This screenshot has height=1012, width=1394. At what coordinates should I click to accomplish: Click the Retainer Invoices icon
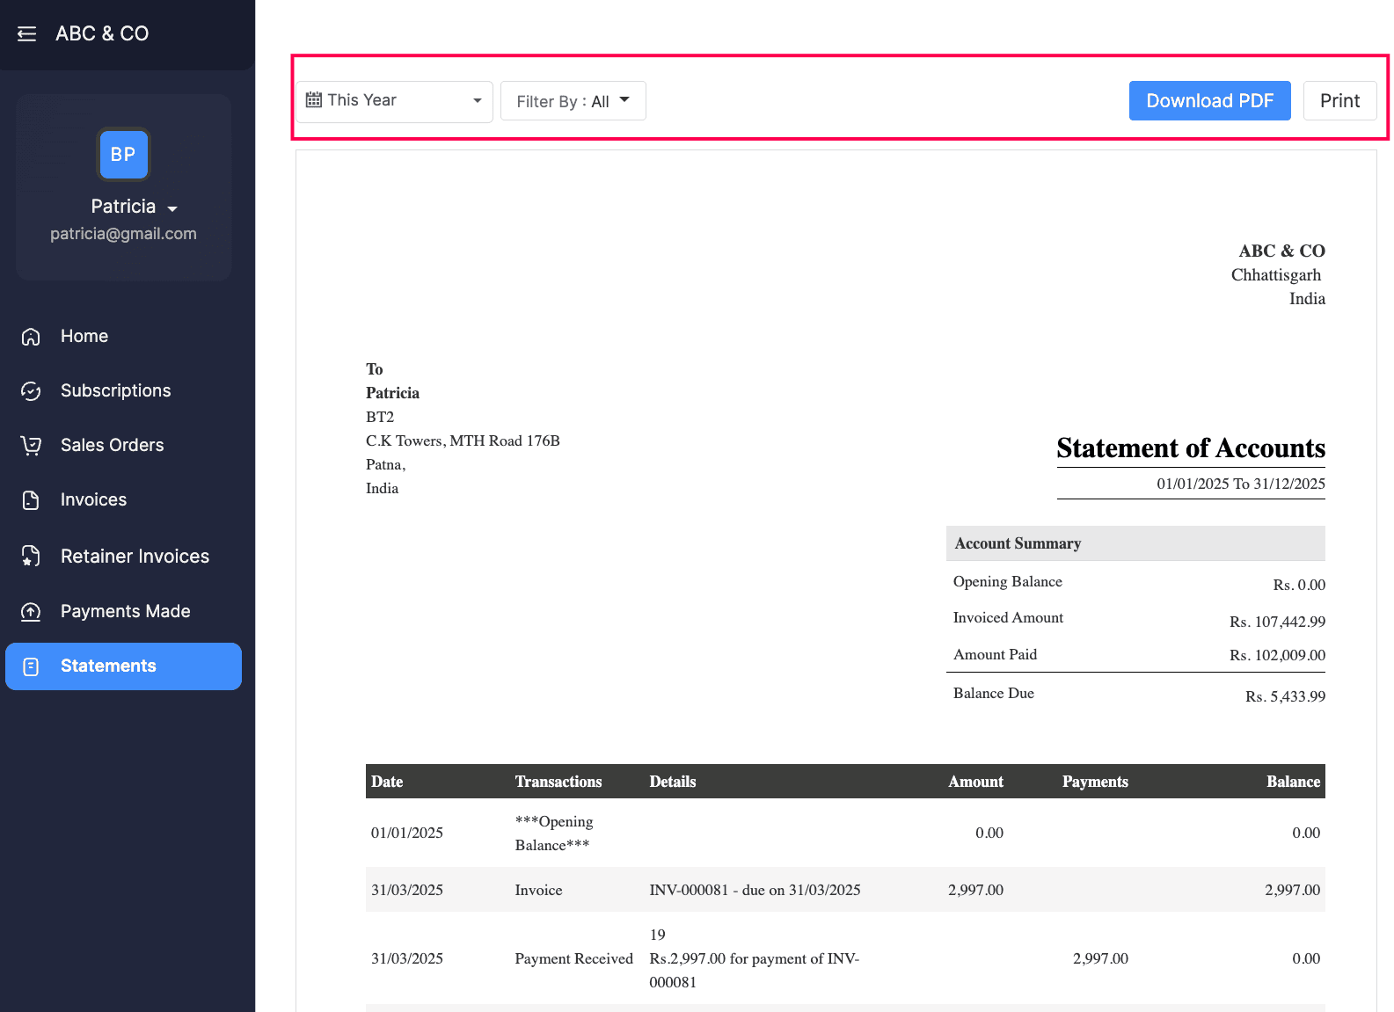31,557
